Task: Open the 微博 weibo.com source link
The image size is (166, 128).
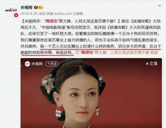Action: click(59, 14)
